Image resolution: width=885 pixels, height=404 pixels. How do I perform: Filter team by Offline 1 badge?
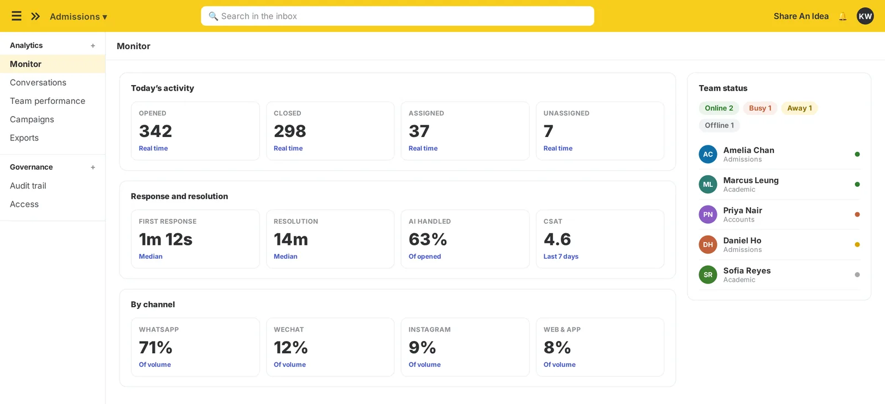(719, 125)
